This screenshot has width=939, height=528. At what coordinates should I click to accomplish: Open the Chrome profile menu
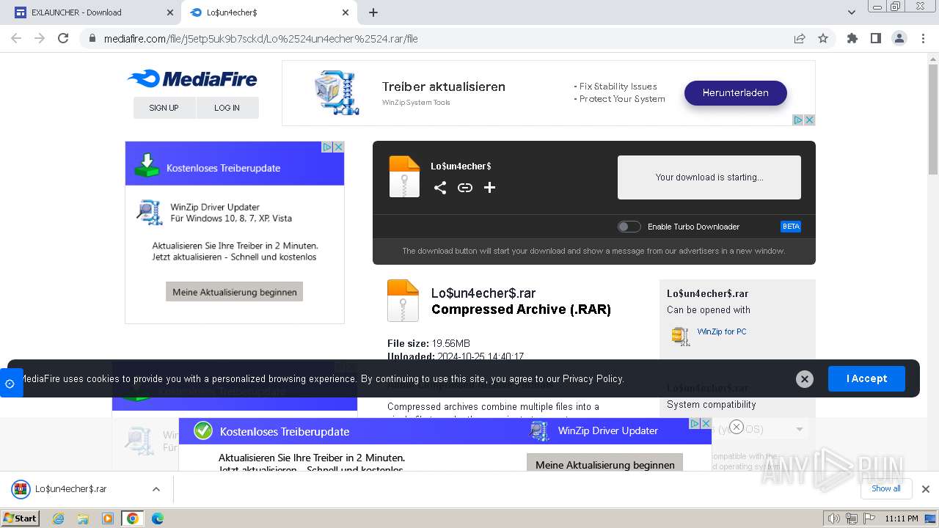[899, 38]
